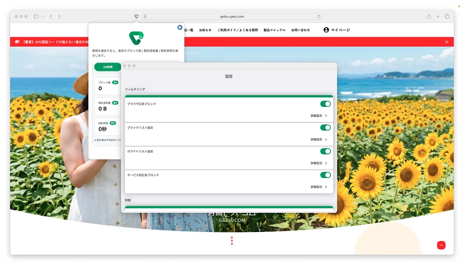Toggle ブラックリスト設定 switch
The height and width of the screenshot is (268, 461).
coord(325,128)
